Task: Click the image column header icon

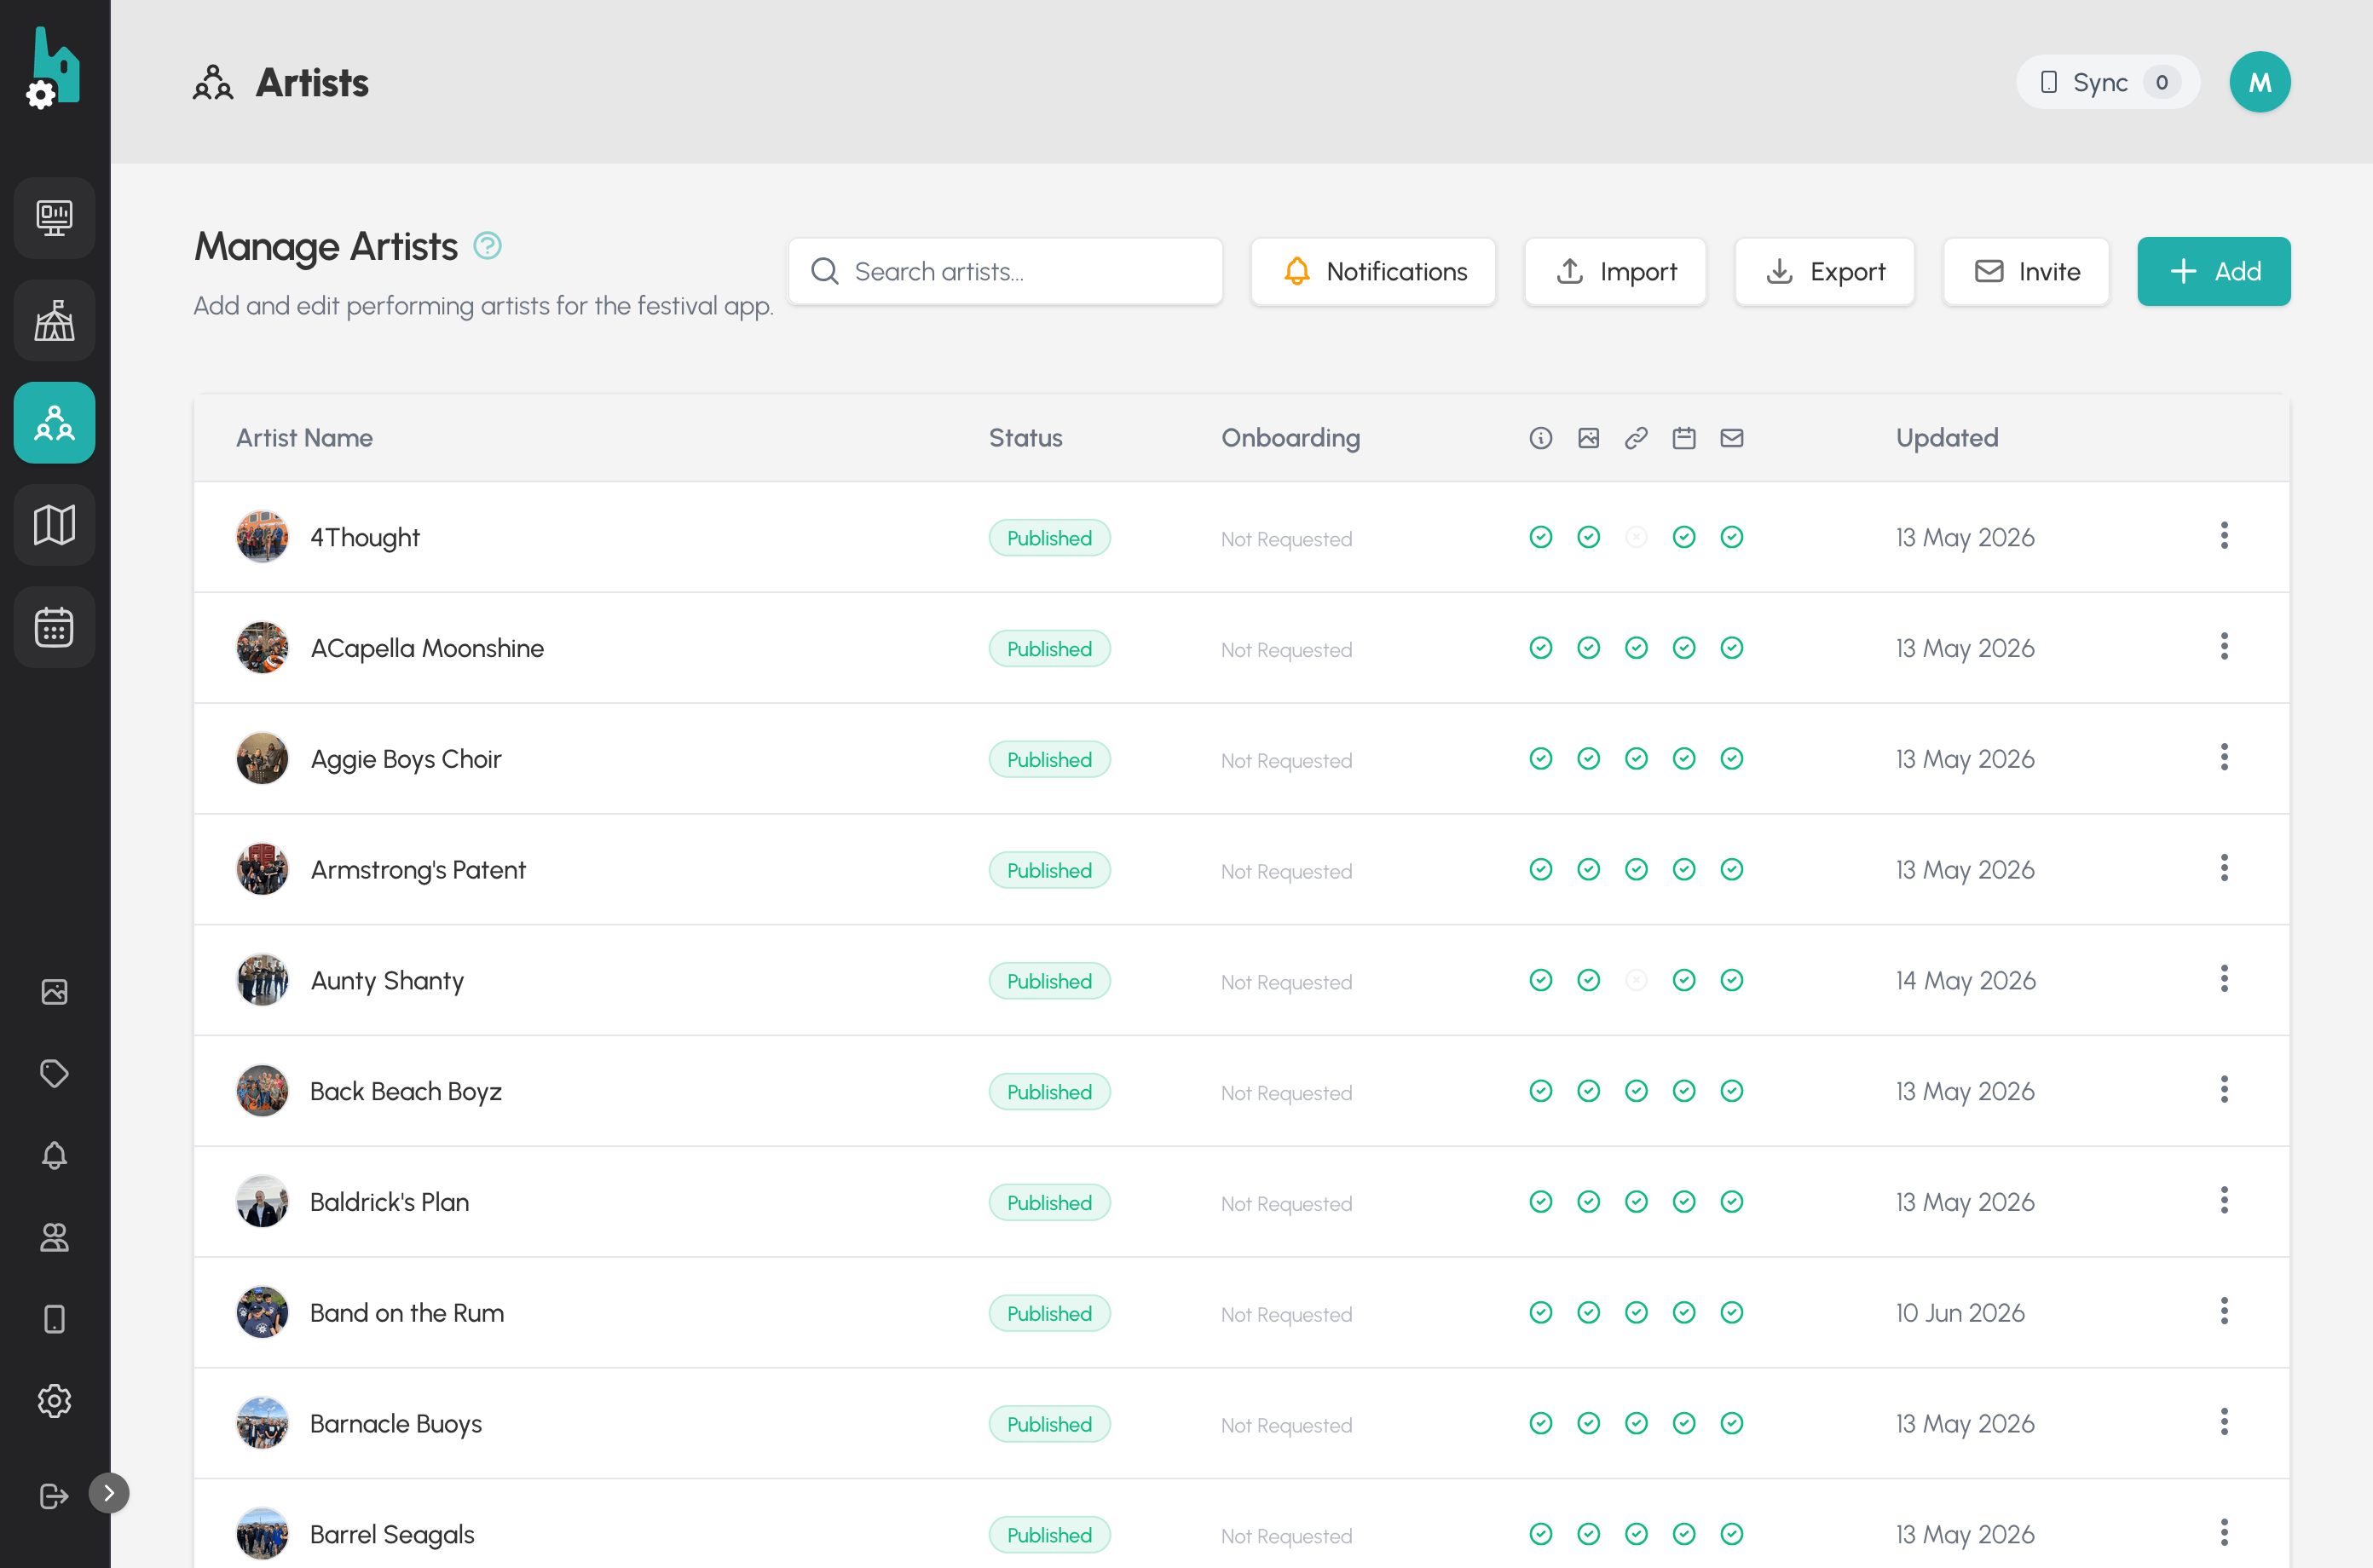Action: tap(1589, 438)
